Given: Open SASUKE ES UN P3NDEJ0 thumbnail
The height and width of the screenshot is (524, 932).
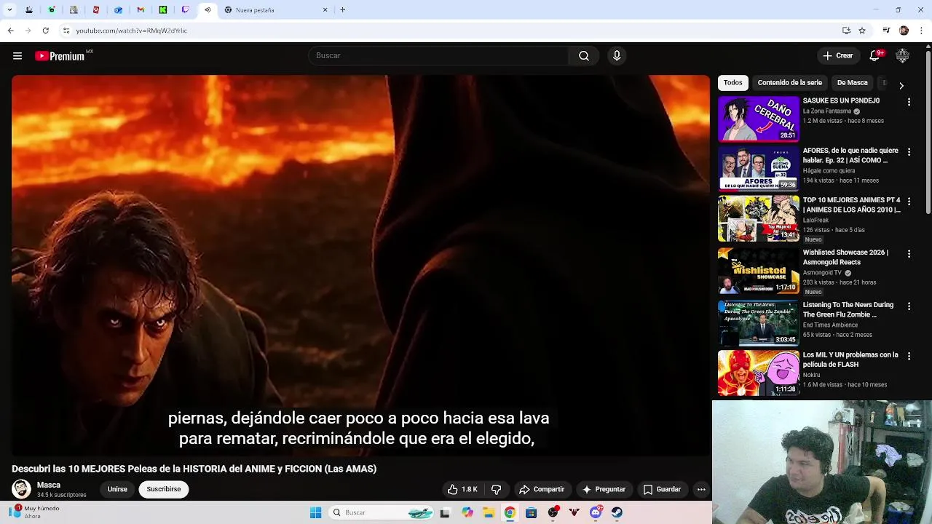Looking at the screenshot, I should [x=758, y=119].
